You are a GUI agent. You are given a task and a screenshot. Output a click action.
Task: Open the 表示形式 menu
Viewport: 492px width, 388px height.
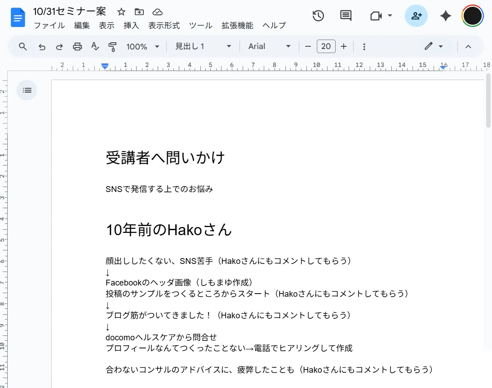coord(164,26)
